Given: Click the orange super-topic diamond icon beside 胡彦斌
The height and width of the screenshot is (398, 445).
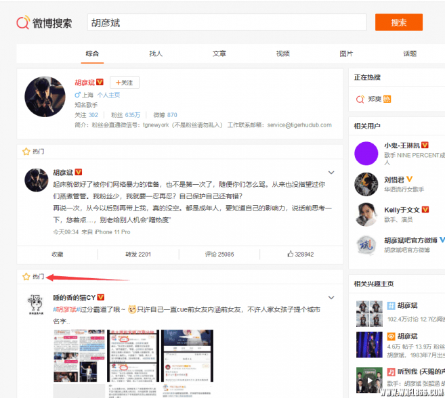Looking at the screenshot, I should 391,336.
